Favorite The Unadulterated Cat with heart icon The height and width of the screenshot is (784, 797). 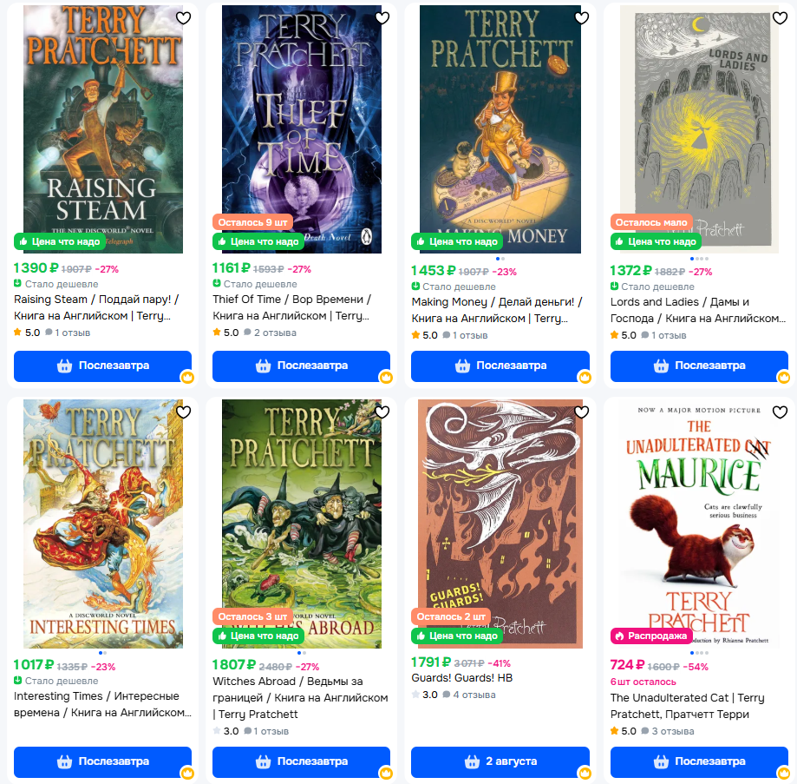click(780, 412)
